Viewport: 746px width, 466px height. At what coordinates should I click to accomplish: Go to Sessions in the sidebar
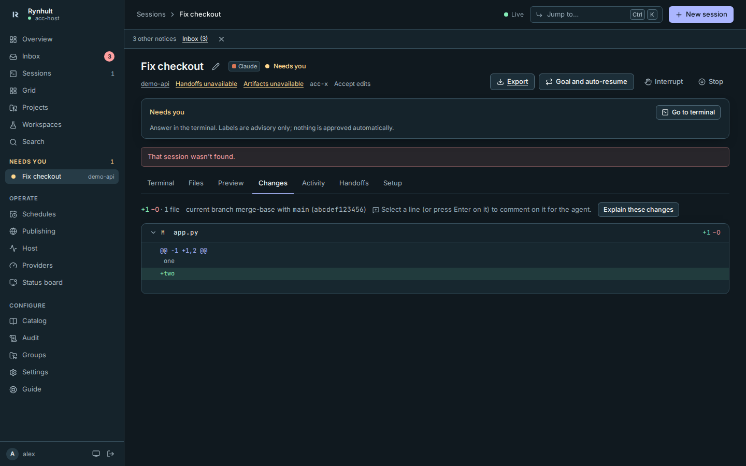pyautogui.click(x=62, y=74)
